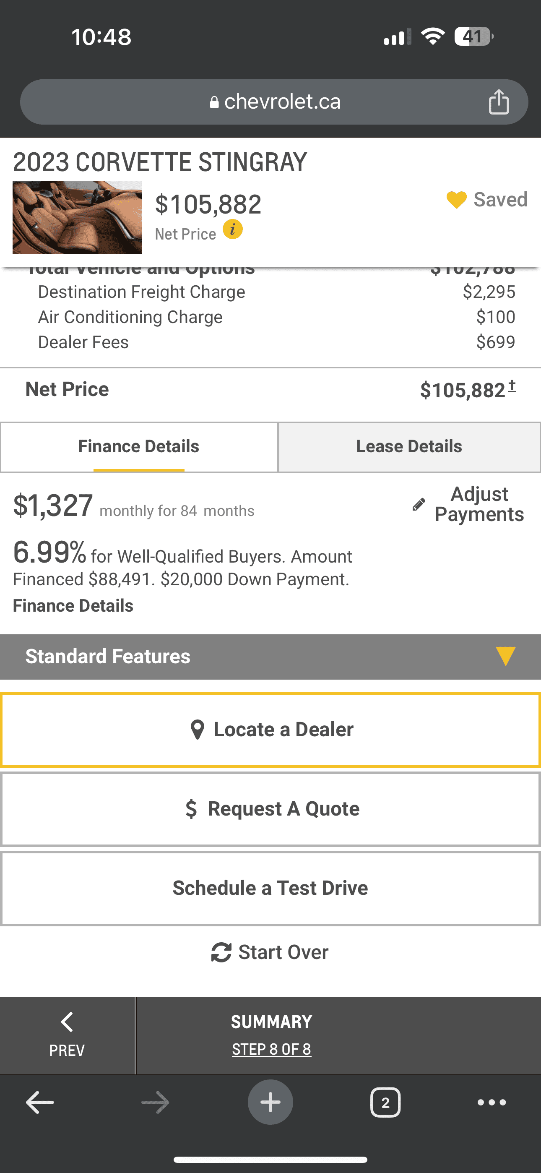Image resolution: width=541 pixels, height=1173 pixels.
Task: Click the Net Price info icon
Action: 233,229
